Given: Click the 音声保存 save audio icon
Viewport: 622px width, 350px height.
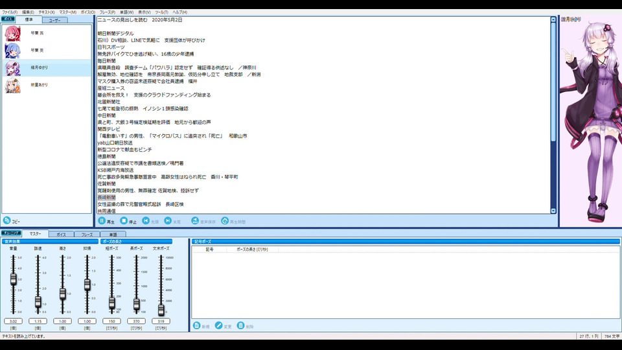Looking at the screenshot, I should pyautogui.click(x=195, y=220).
